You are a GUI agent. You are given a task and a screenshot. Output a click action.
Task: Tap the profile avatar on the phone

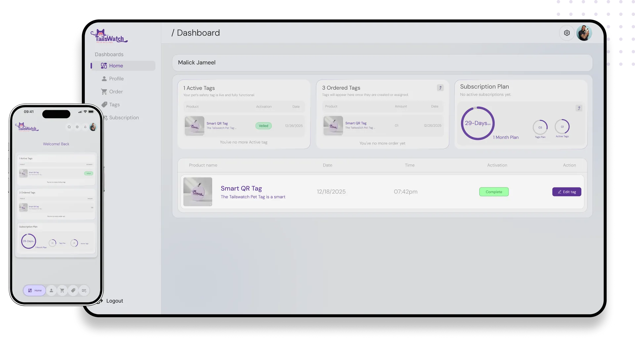(x=93, y=127)
